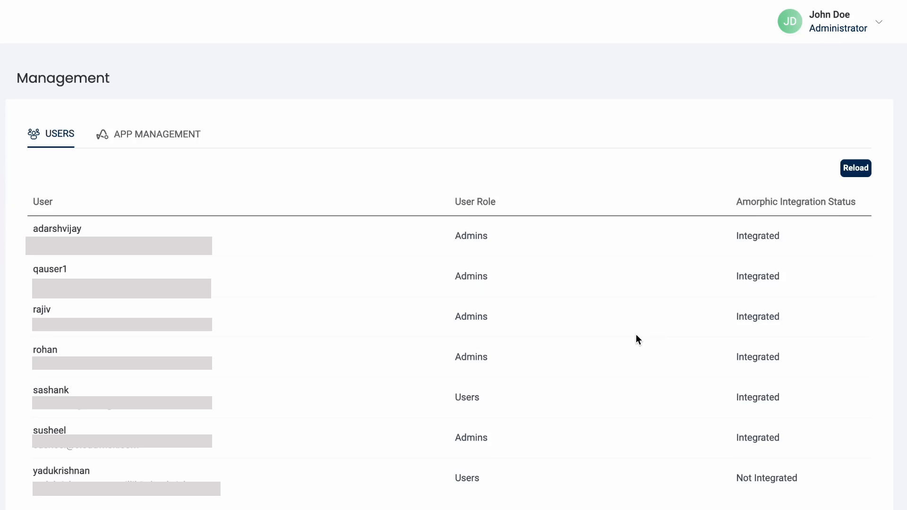Image resolution: width=907 pixels, height=510 pixels.
Task: Click the management users group icon
Action: point(33,133)
